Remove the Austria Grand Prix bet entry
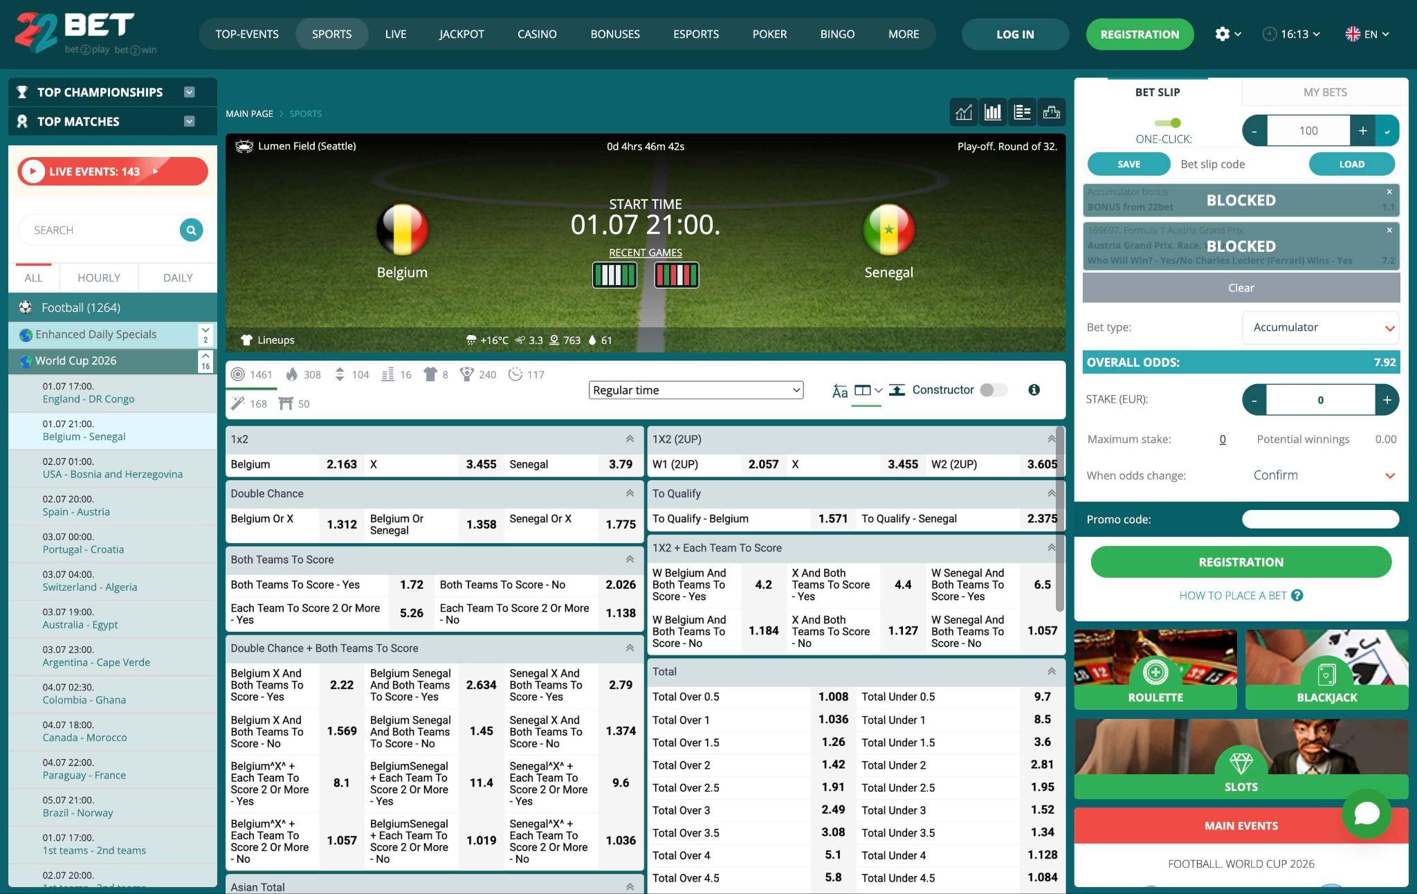 1389,230
